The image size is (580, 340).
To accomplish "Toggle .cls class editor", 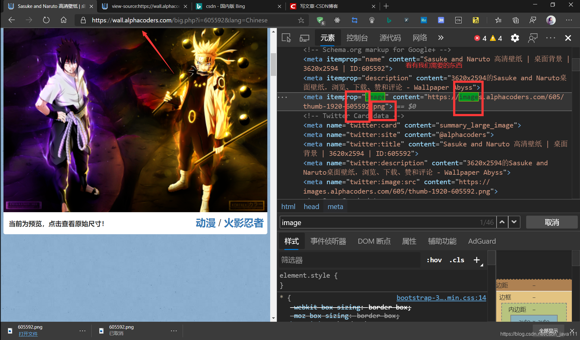I will [x=457, y=260].
